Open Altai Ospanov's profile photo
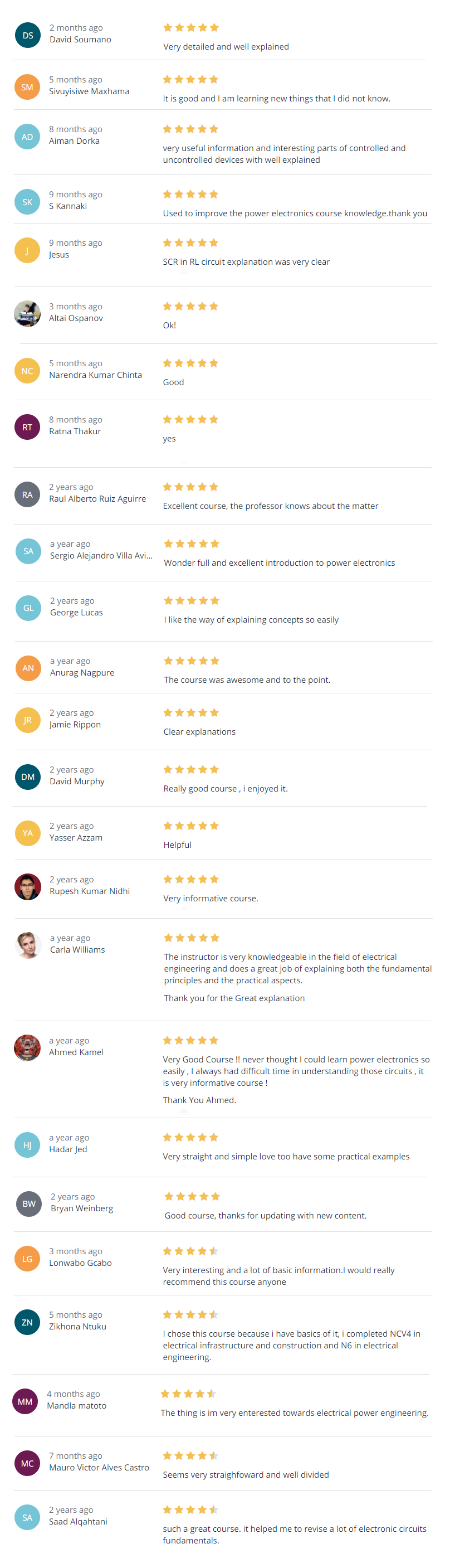The width and height of the screenshot is (450, 1563). (x=27, y=314)
